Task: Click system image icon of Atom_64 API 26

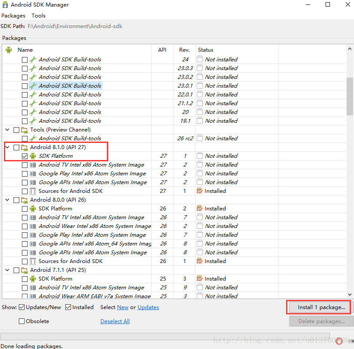Action: point(33,244)
